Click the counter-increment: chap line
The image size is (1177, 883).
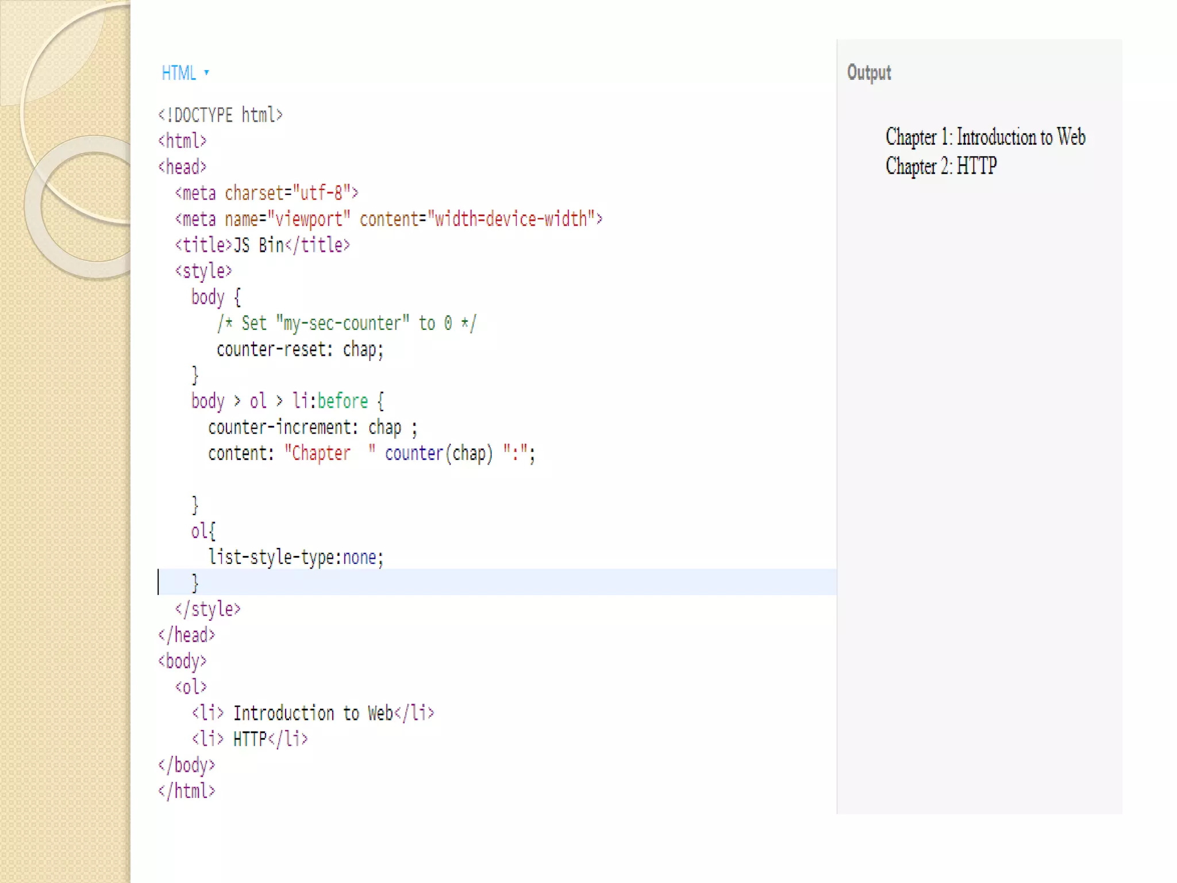coord(312,428)
